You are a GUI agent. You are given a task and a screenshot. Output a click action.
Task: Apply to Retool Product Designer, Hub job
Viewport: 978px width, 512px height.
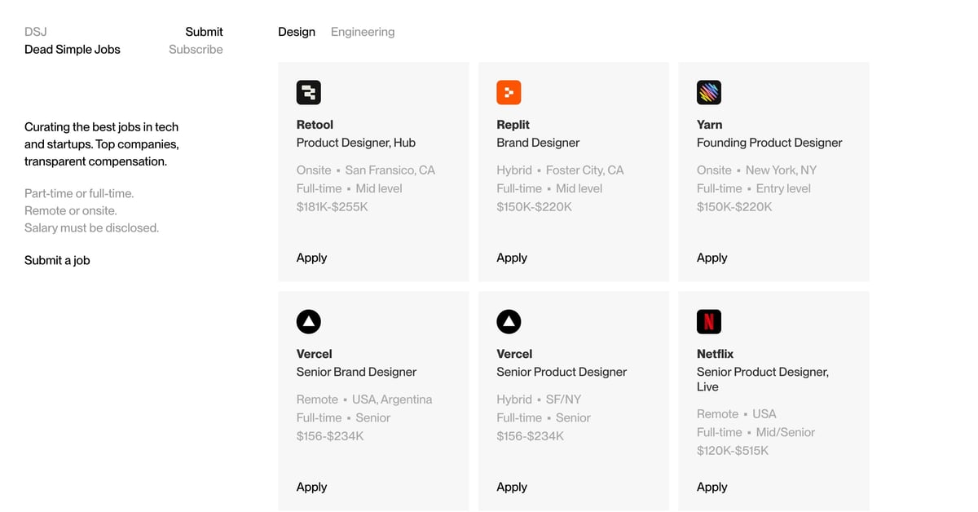[311, 258]
